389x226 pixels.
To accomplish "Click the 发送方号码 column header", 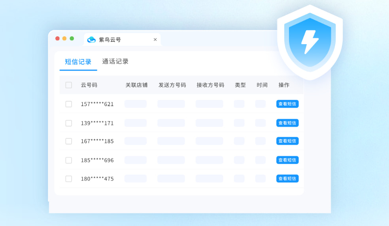I will [x=172, y=85].
